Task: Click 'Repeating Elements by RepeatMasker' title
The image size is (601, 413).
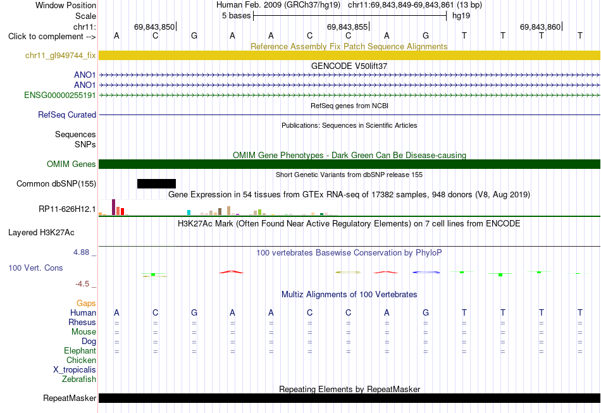Action: point(349,389)
